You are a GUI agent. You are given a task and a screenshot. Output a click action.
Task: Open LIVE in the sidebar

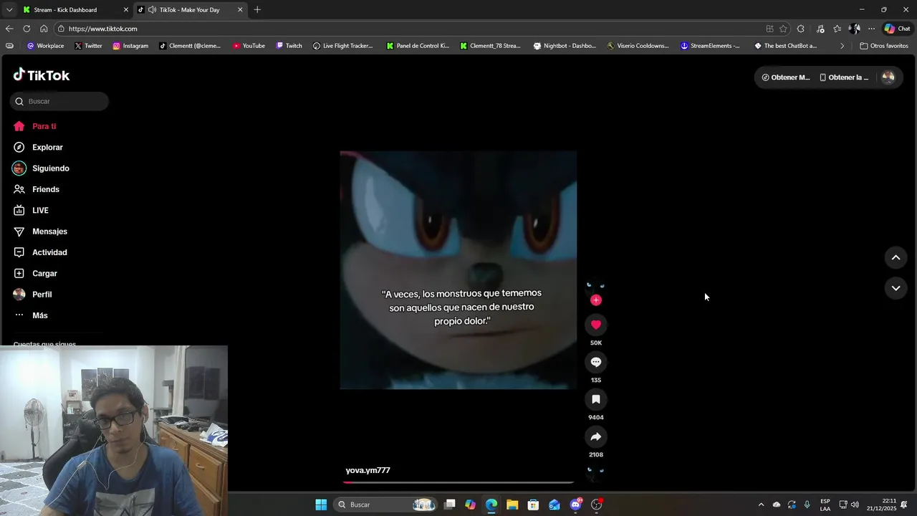click(x=40, y=211)
